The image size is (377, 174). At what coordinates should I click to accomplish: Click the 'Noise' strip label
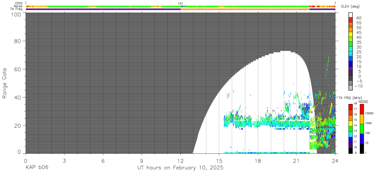[18, 6]
